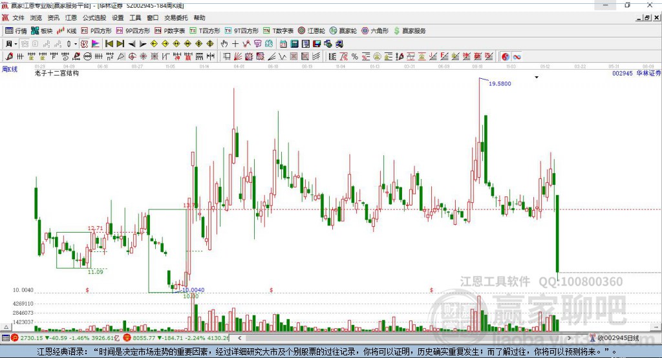This screenshot has width=662, height=358.
Task: Open the 公式选股 menu
Action: coord(94,17)
